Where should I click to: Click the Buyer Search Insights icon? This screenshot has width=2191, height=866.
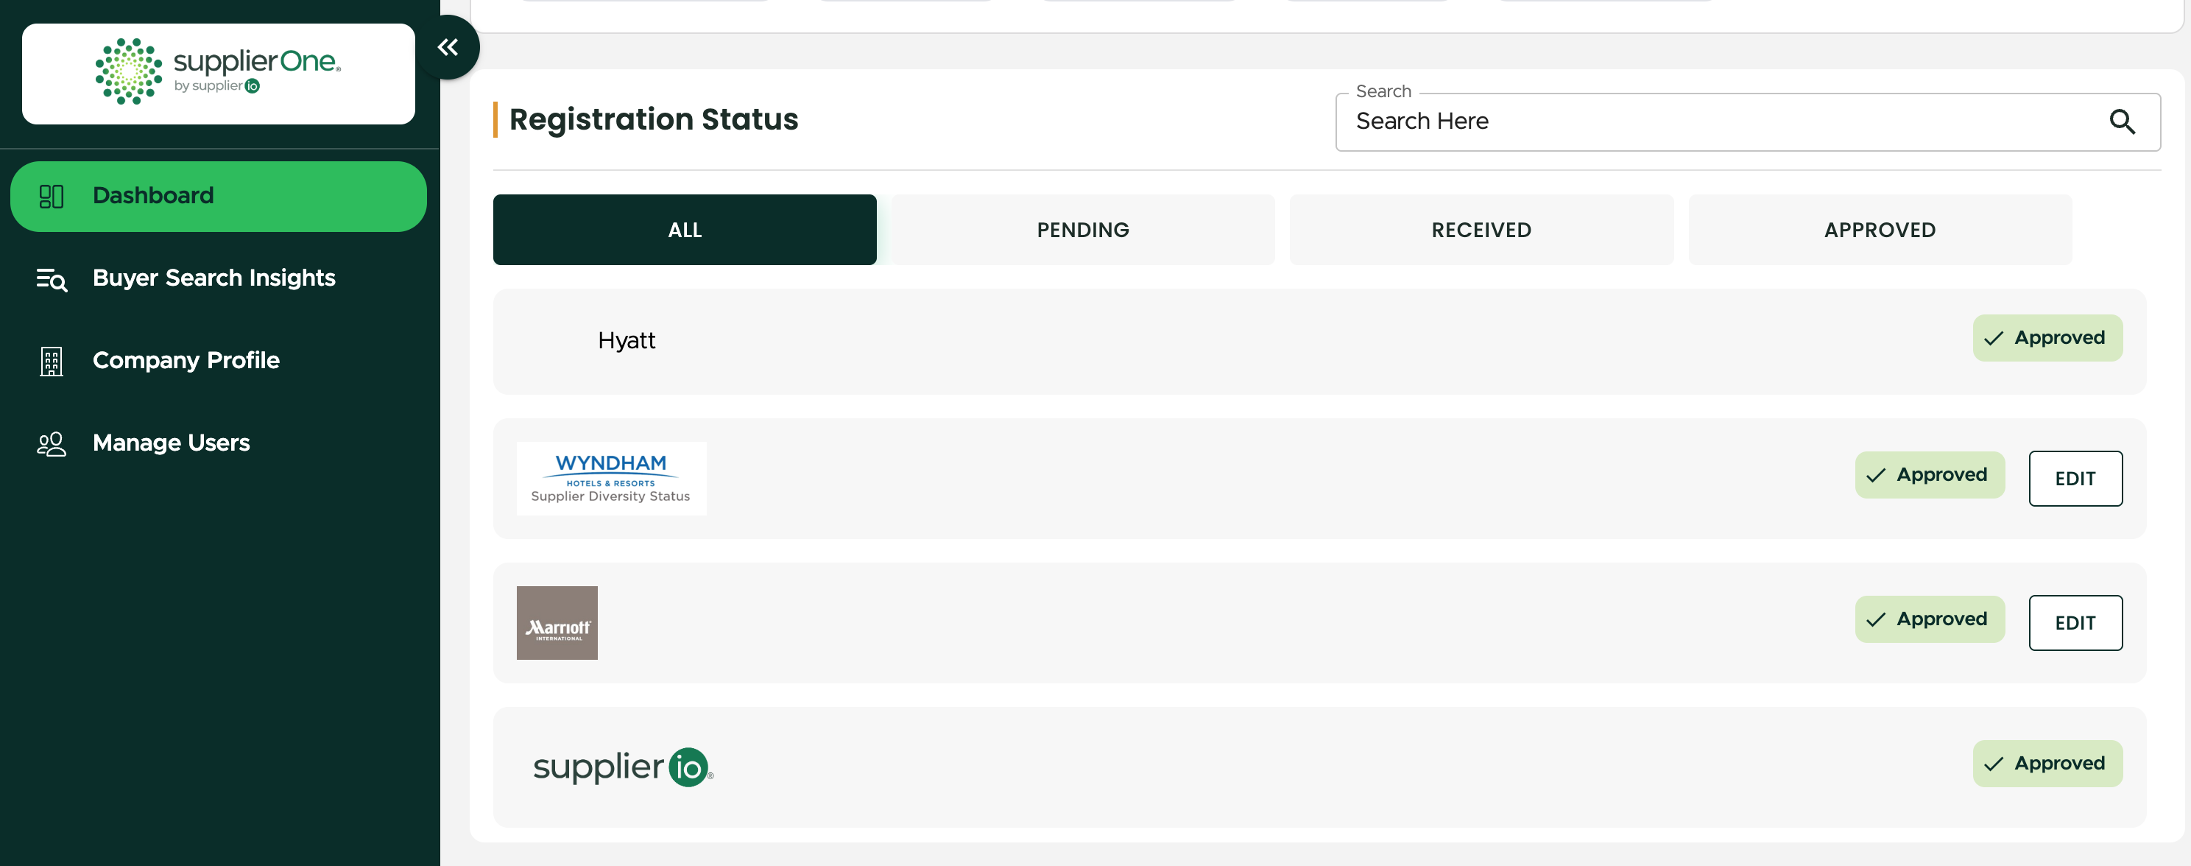52,279
